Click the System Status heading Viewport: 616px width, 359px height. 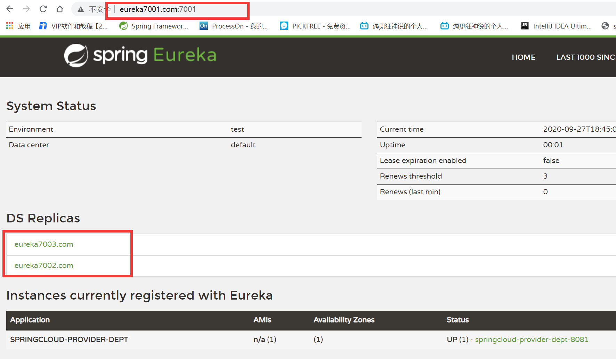pos(51,106)
